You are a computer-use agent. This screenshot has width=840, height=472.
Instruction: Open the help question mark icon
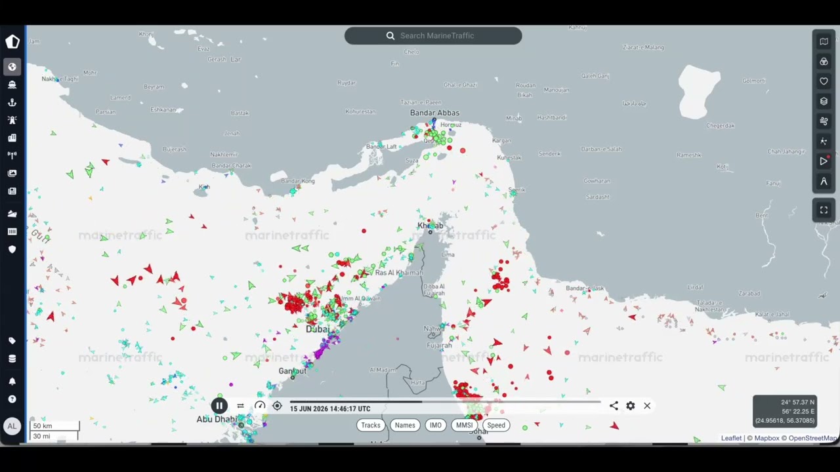pos(12,399)
